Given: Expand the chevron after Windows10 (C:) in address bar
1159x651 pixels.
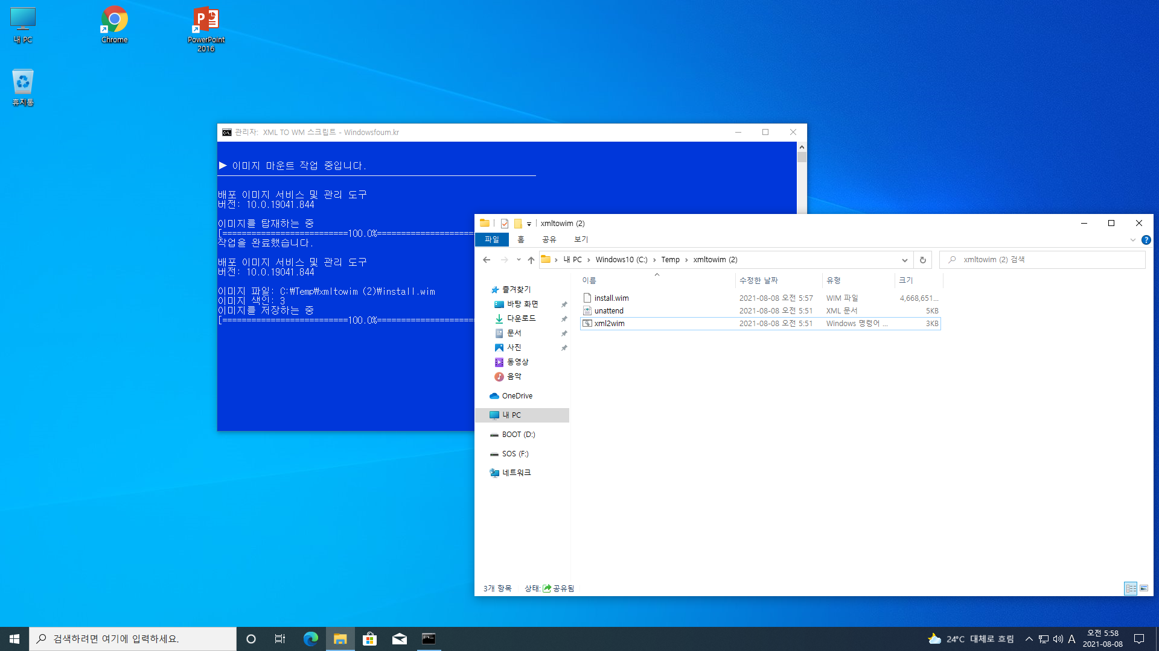Looking at the screenshot, I should [654, 260].
